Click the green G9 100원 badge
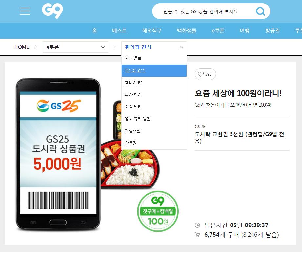 (158, 211)
